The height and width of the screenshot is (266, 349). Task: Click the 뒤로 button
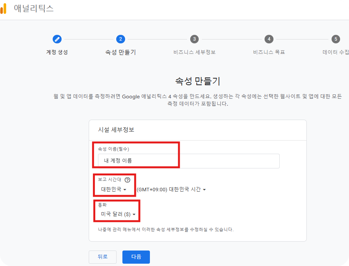102,257
